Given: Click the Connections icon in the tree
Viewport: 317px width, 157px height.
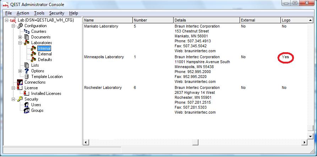Looking at the screenshot, I should (20, 82).
